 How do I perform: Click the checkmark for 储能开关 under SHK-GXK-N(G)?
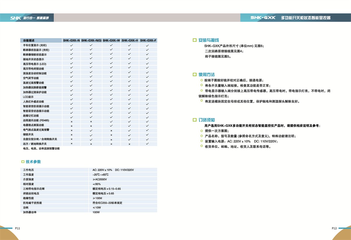pyautogui.click(x=91, y=135)
